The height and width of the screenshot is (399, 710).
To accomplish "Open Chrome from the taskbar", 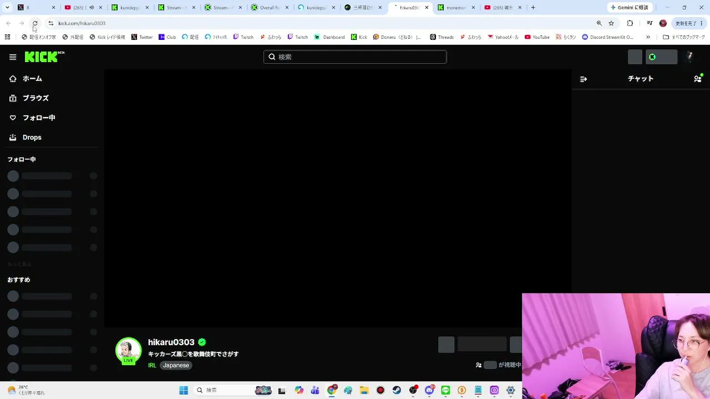I will click(332, 390).
